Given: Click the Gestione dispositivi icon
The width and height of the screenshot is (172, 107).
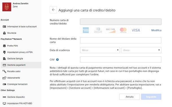Looking at the screenshot, I should (4, 97).
